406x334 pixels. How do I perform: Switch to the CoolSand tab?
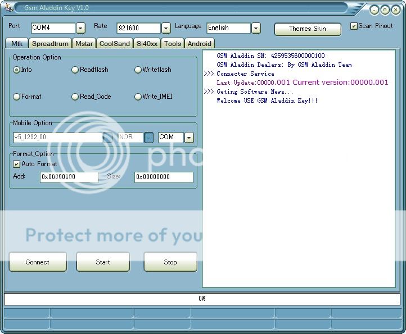coord(115,43)
